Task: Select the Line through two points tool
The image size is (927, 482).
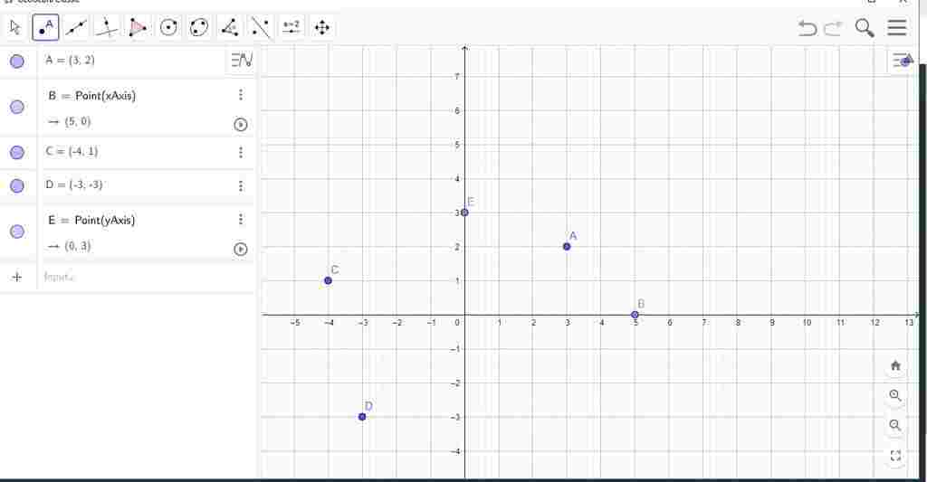Action: pyautogui.click(x=76, y=28)
